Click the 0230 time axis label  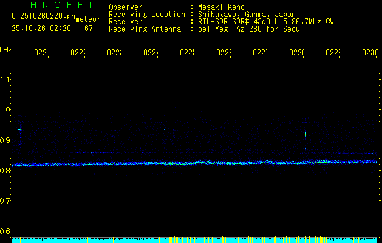tap(369, 53)
